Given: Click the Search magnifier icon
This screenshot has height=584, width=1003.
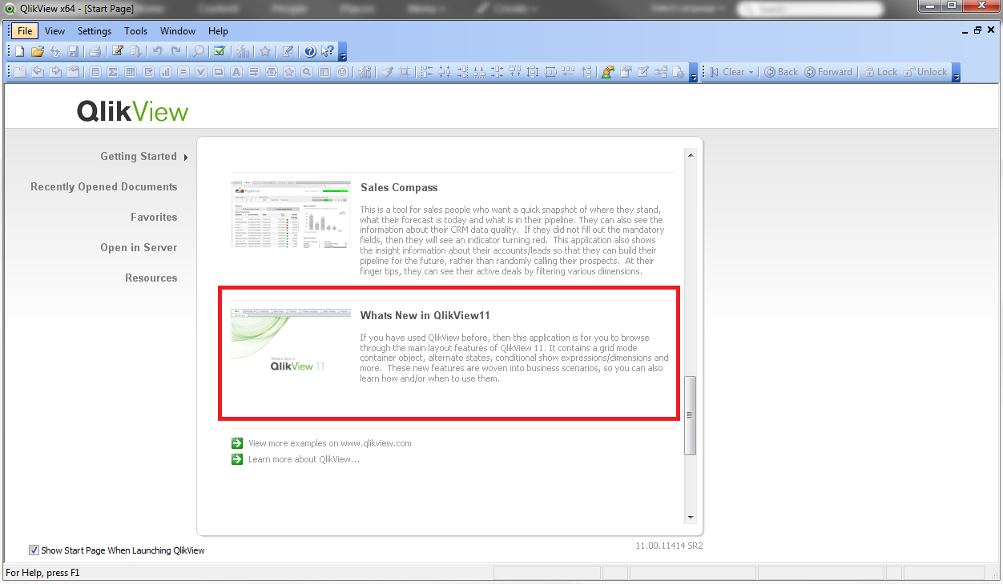Looking at the screenshot, I should click(x=197, y=51).
